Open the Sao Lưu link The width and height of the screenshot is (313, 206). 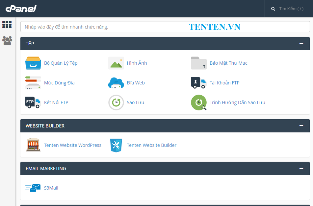(x=135, y=103)
